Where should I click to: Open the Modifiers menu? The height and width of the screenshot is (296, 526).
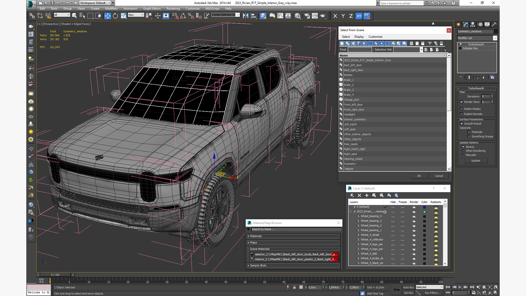click(111, 8)
